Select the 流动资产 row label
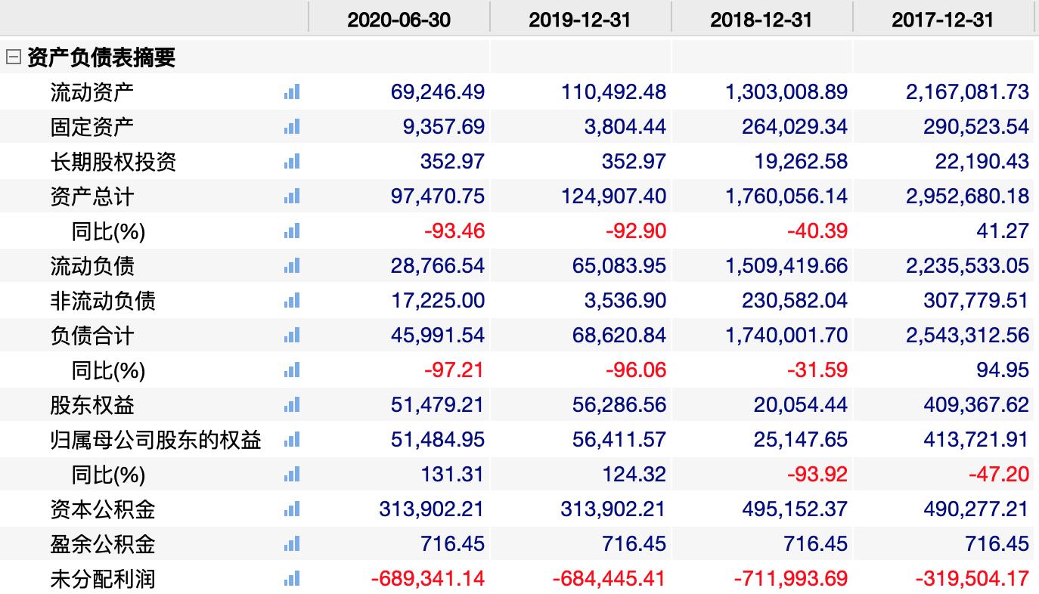This screenshot has height=594, width=1039. [x=92, y=92]
